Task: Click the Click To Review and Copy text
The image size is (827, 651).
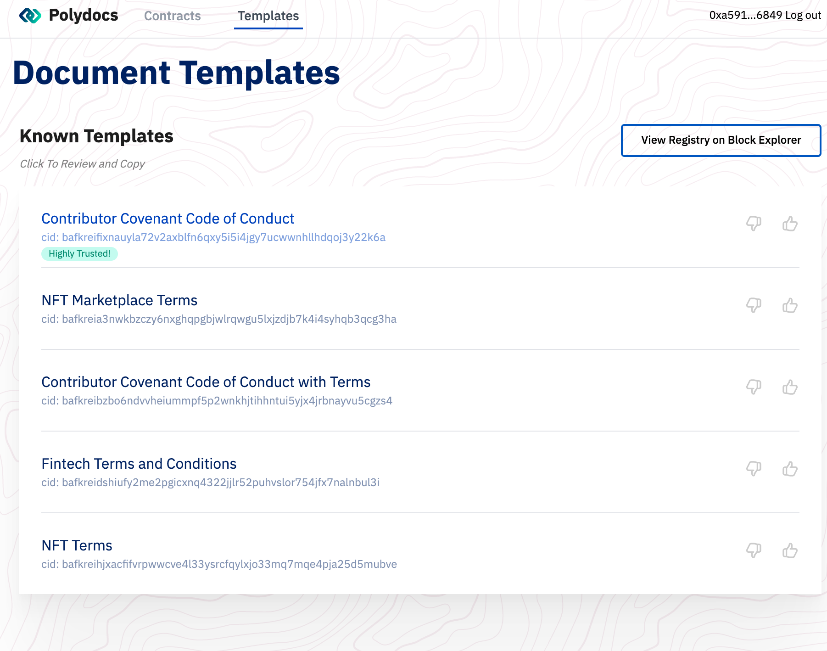Action: tap(82, 164)
